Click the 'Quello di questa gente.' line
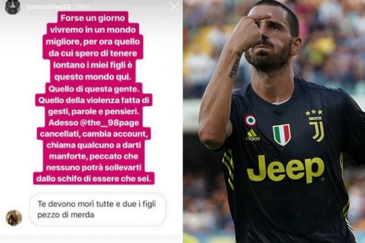 click(93, 89)
